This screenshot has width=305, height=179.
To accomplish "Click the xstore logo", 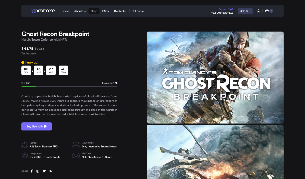I will (x=43, y=11).
